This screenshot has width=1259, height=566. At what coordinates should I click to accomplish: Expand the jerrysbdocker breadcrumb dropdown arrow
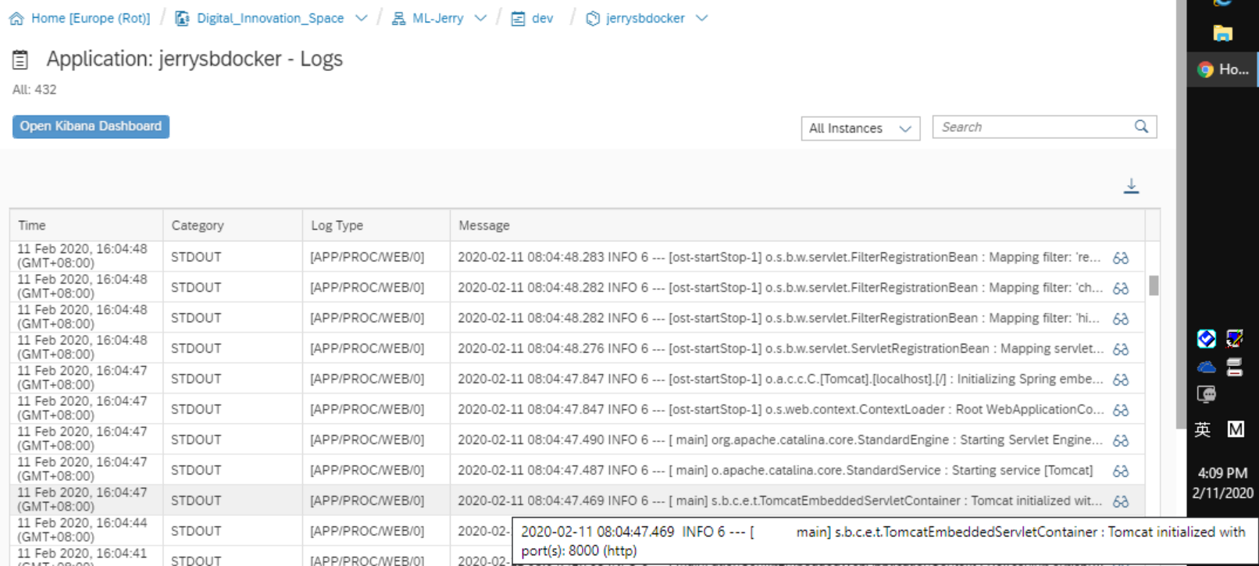701,18
